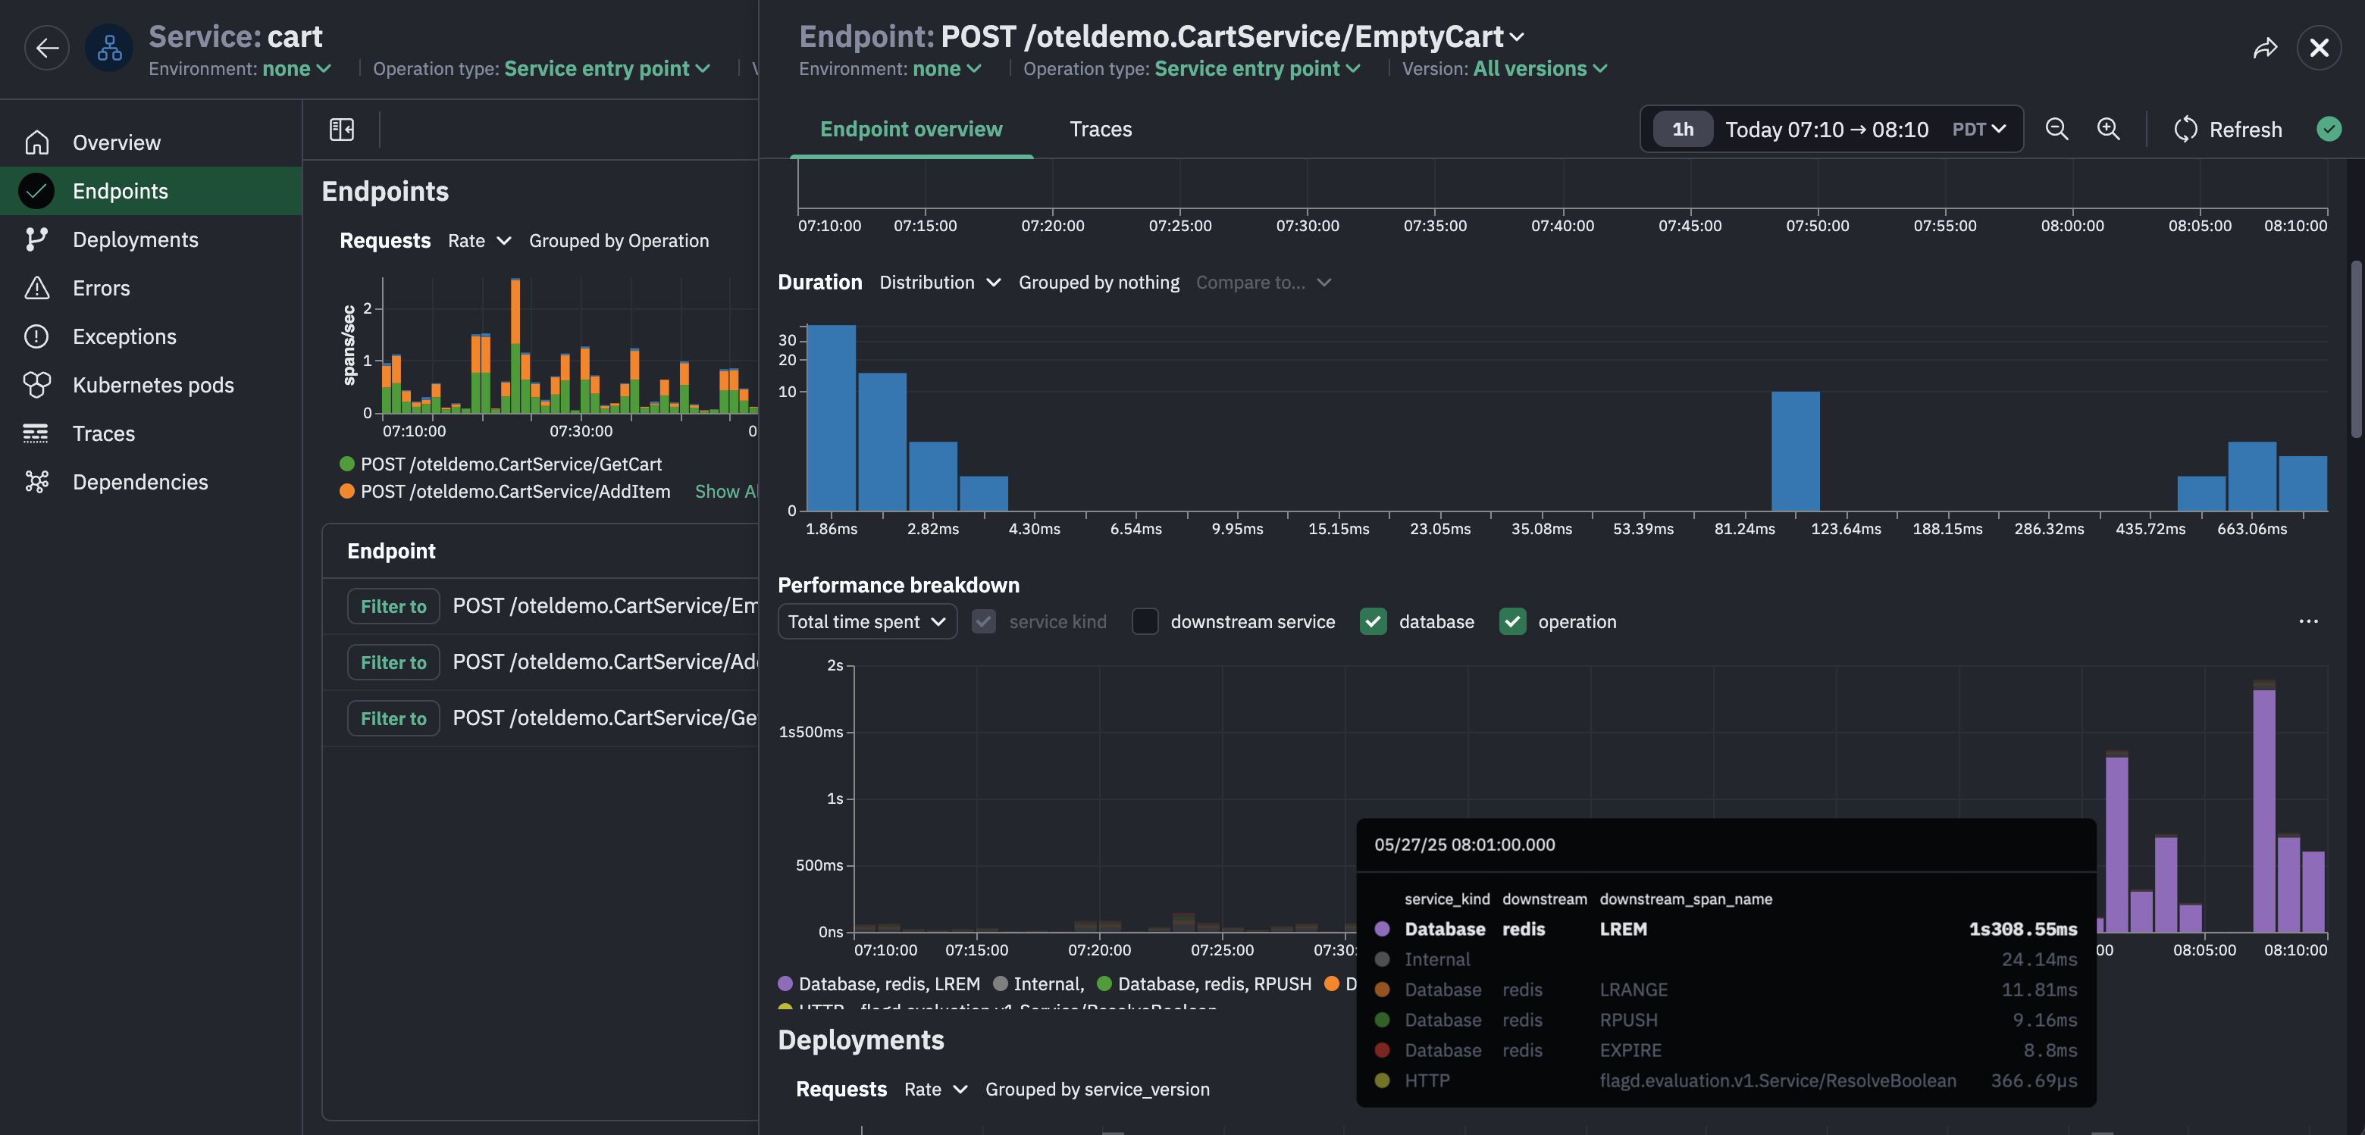Click the back arrow button
Image resolution: width=2365 pixels, height=1135 pixels.
click(47, 48)
